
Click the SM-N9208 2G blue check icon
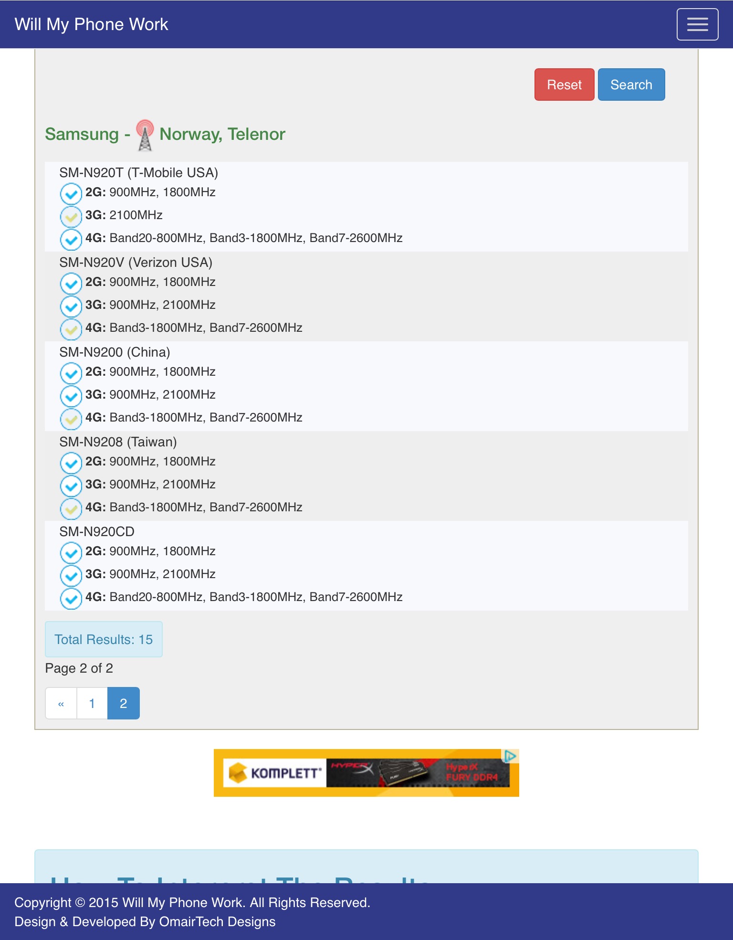[71, 463]
